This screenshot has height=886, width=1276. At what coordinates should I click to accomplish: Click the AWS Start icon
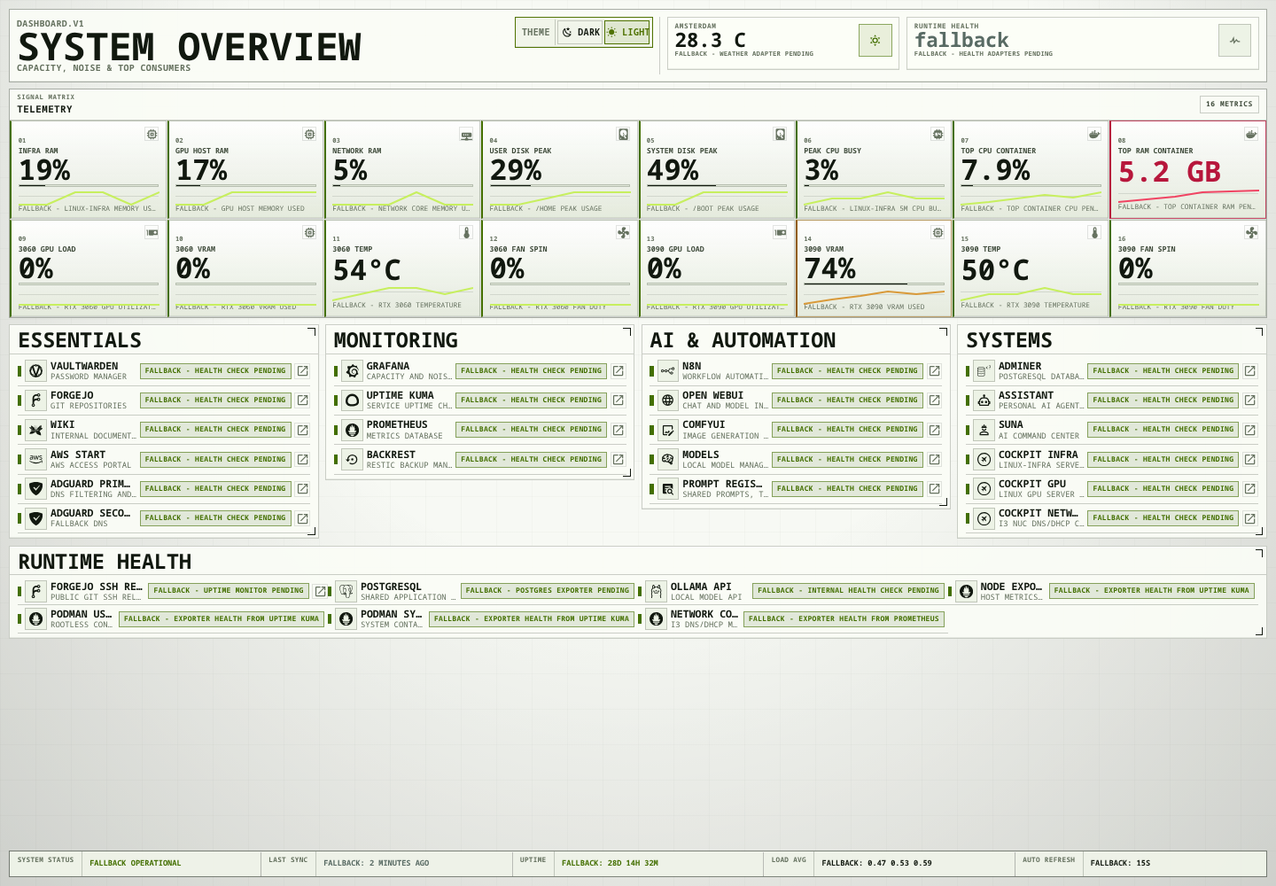35,459
